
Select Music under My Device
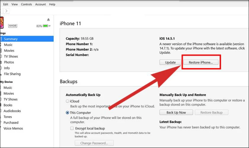click(8, 88)
